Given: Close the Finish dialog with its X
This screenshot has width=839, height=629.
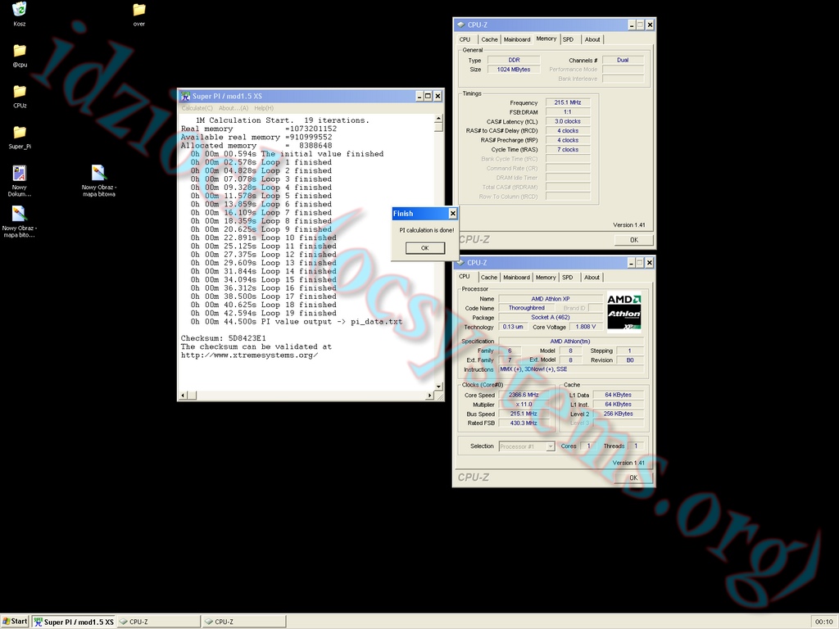Looking at the screenshot, I should click(452, 214).
